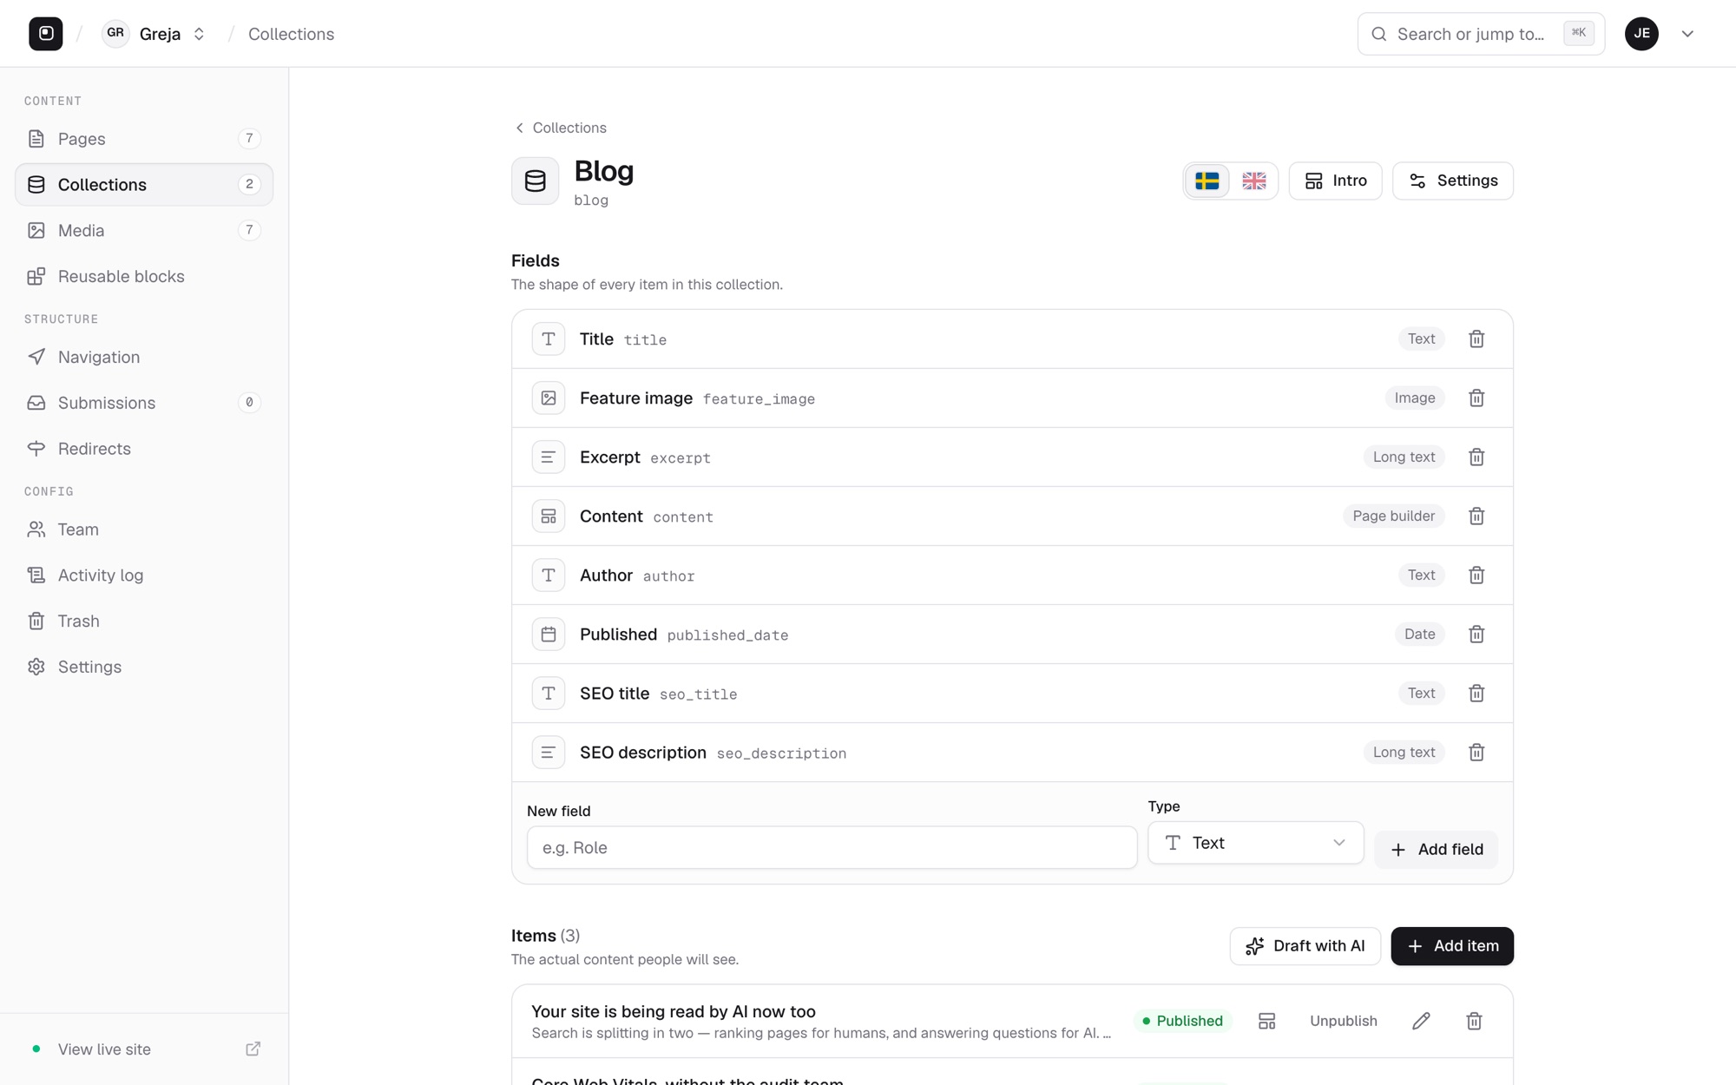1736x1085 pixels.
Task: Open sidebar Settings
Action: click(144, 667)
